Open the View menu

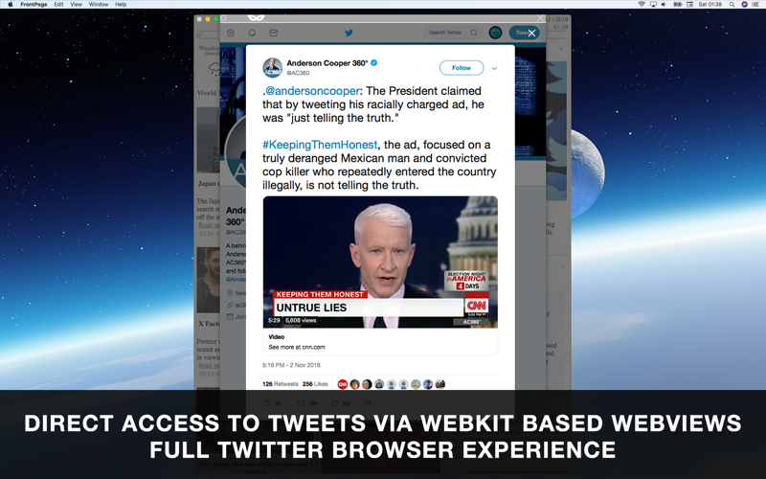click(x=77, y=5)
